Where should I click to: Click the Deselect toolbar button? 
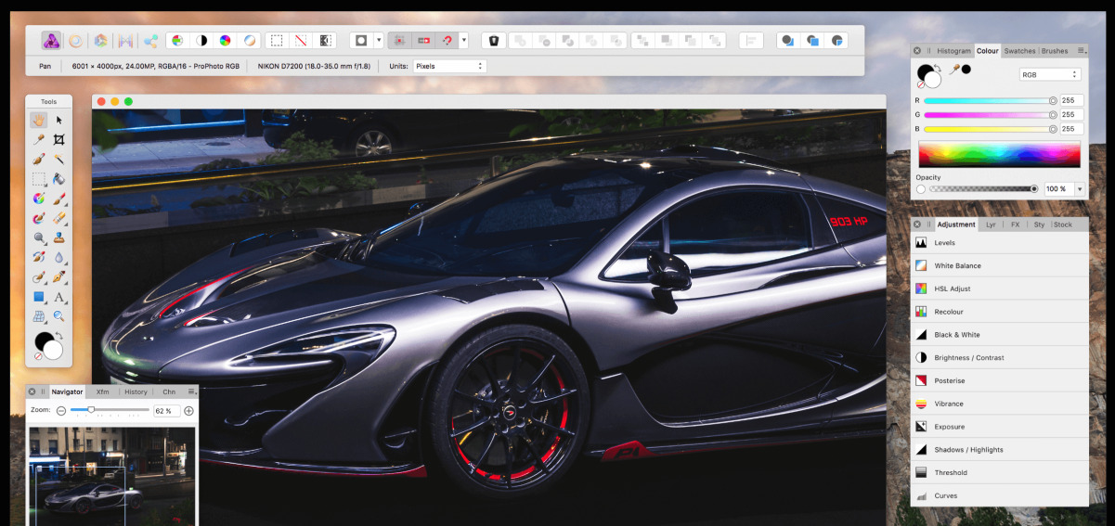point(300,41)
